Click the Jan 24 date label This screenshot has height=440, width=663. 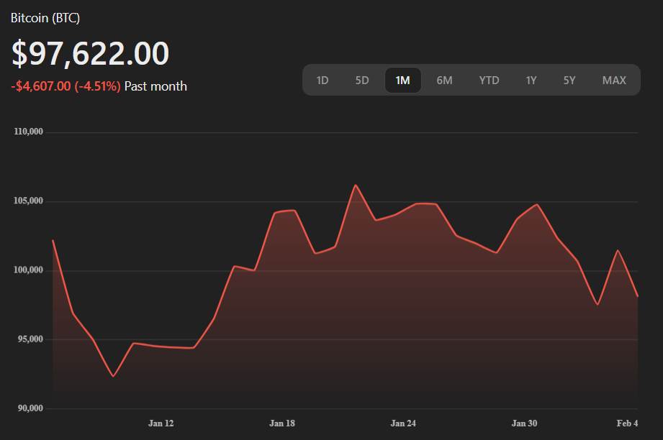click(x=403, y=423)
